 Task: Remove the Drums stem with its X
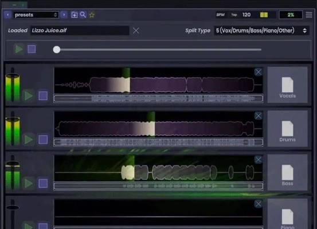pyautogui.click(x=258, y=116)
